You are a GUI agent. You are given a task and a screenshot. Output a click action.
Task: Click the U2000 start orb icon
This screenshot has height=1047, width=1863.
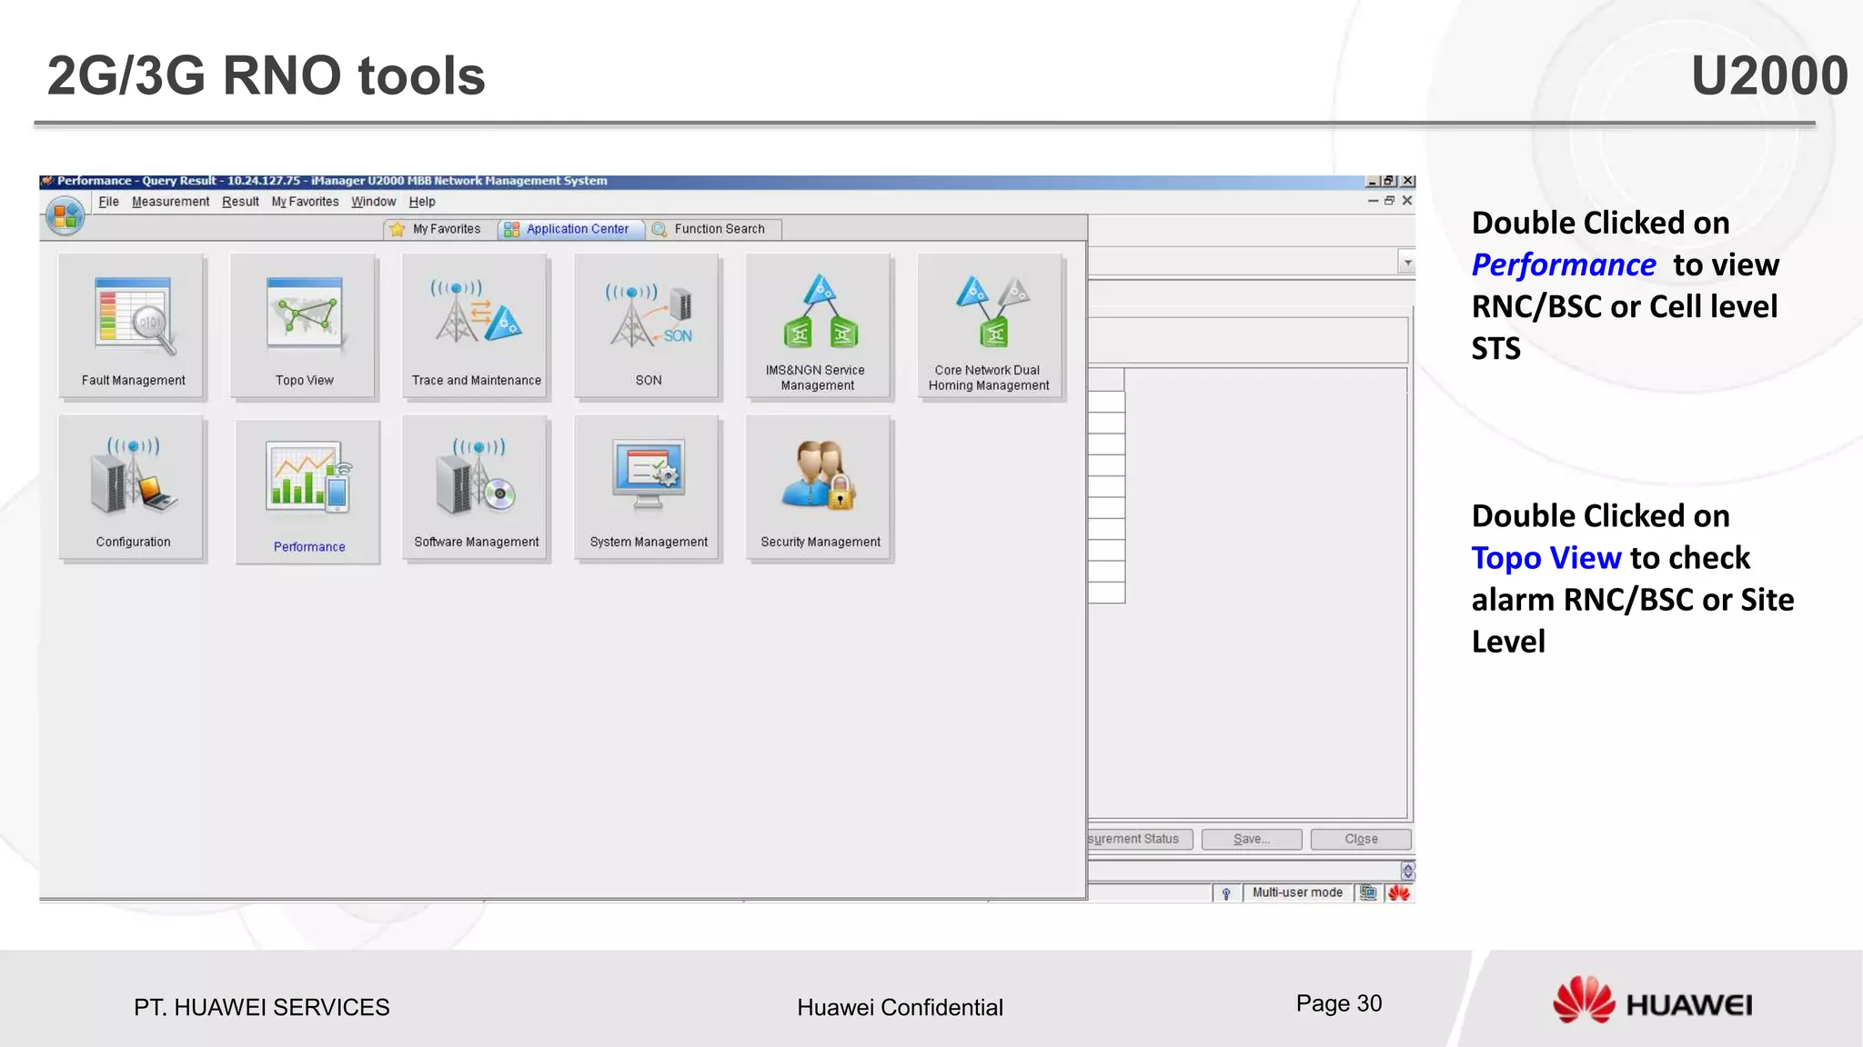(x=65, y=216)
